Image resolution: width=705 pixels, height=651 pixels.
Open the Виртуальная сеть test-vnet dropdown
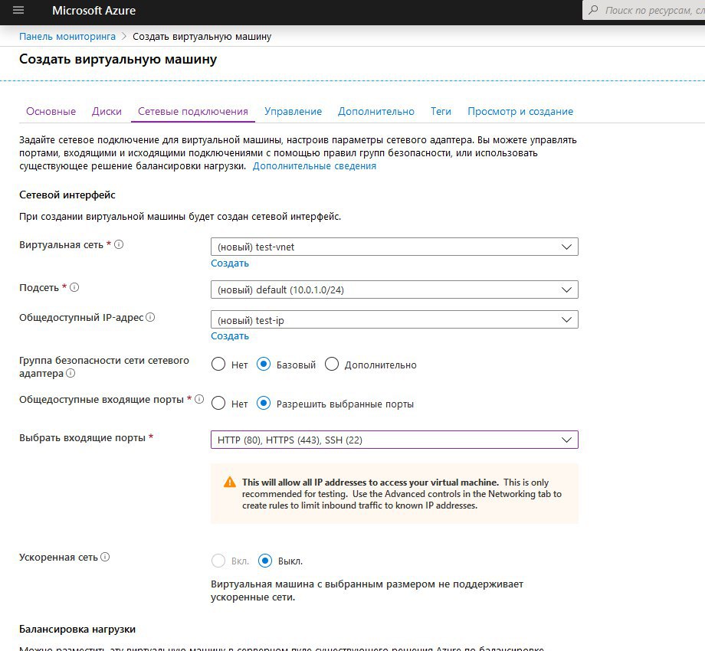coord(395,247)
